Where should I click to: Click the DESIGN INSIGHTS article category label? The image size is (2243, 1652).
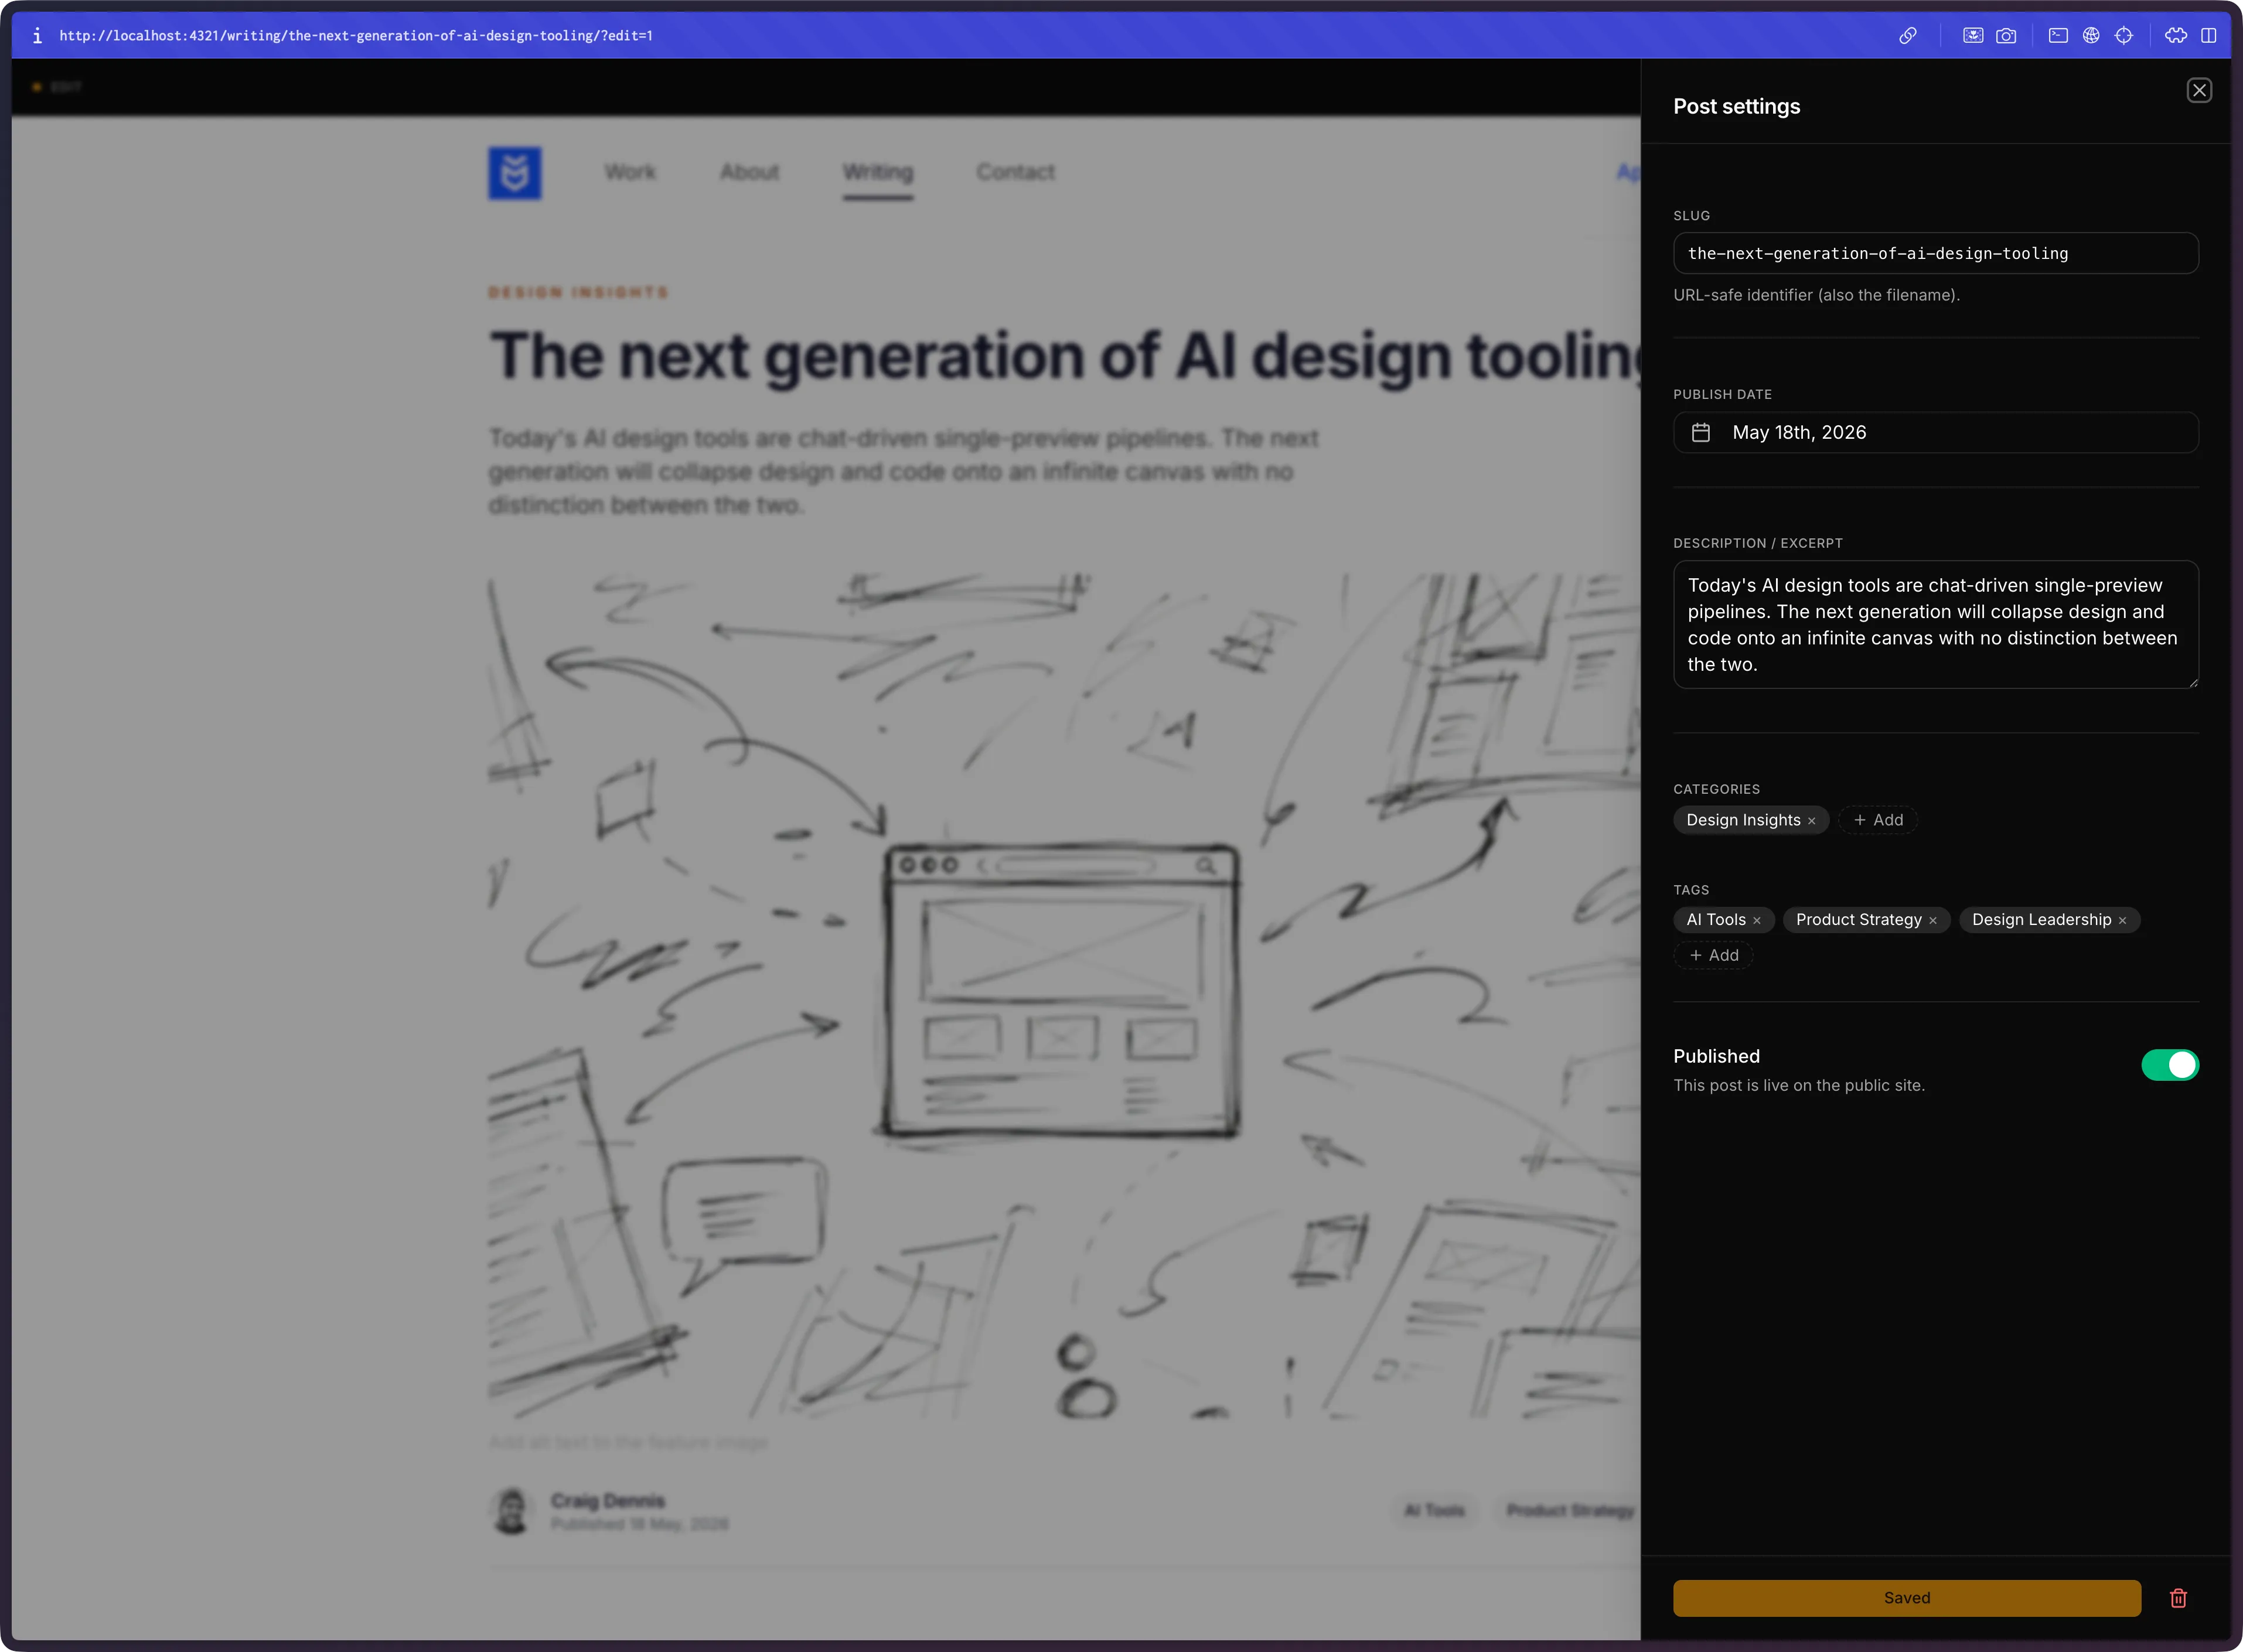(579, 293)
